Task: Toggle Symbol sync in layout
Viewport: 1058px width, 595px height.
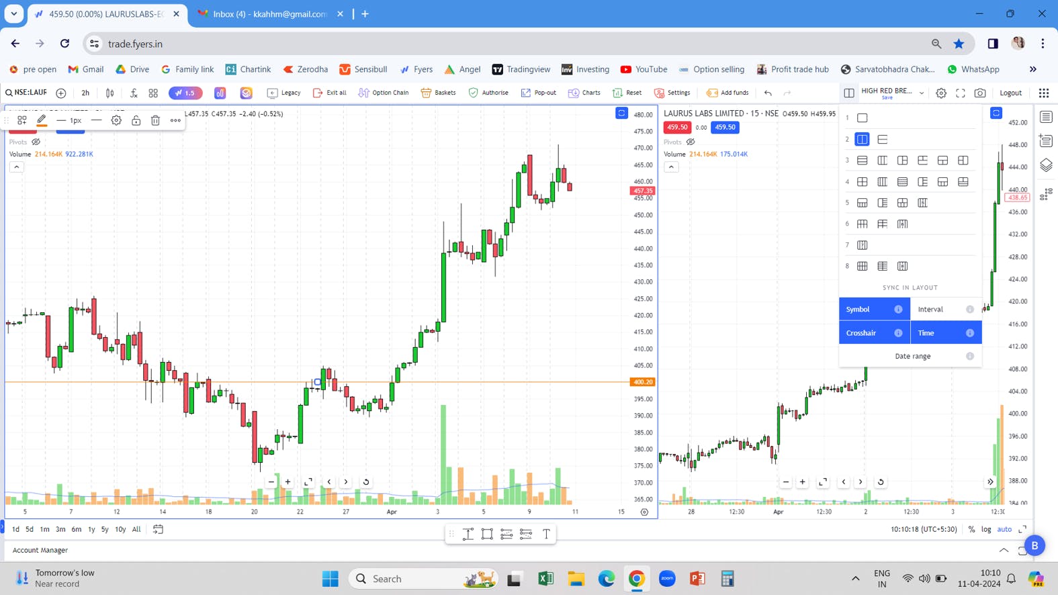Action: coord(874,309)
